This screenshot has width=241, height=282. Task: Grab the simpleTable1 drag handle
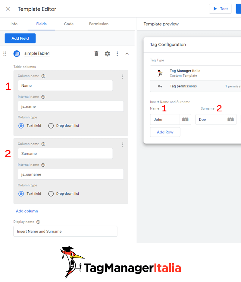[5, 54]
